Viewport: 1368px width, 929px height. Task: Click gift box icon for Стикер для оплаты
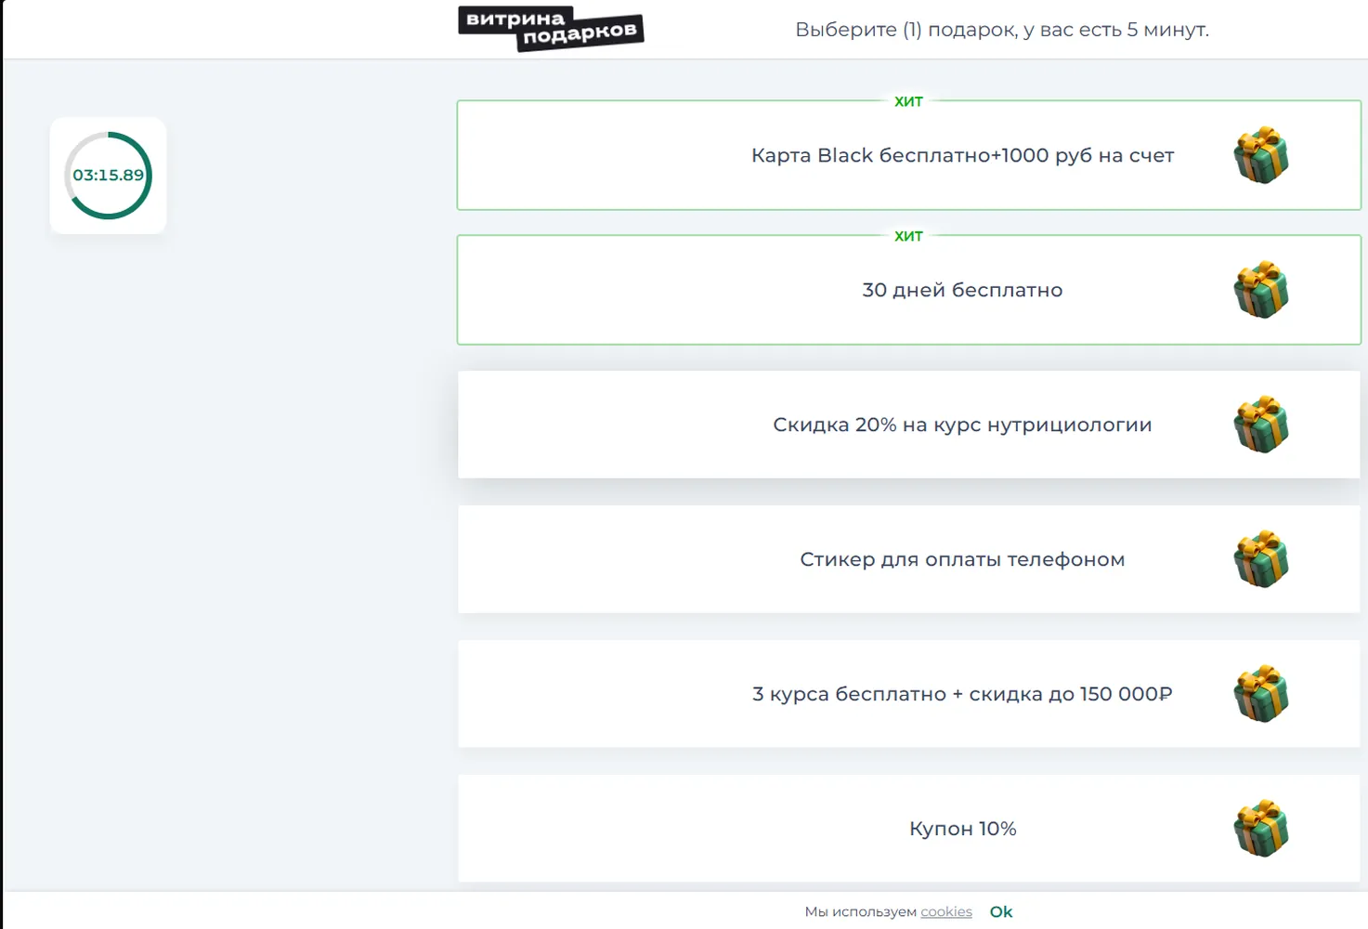tap(1261, 559)
